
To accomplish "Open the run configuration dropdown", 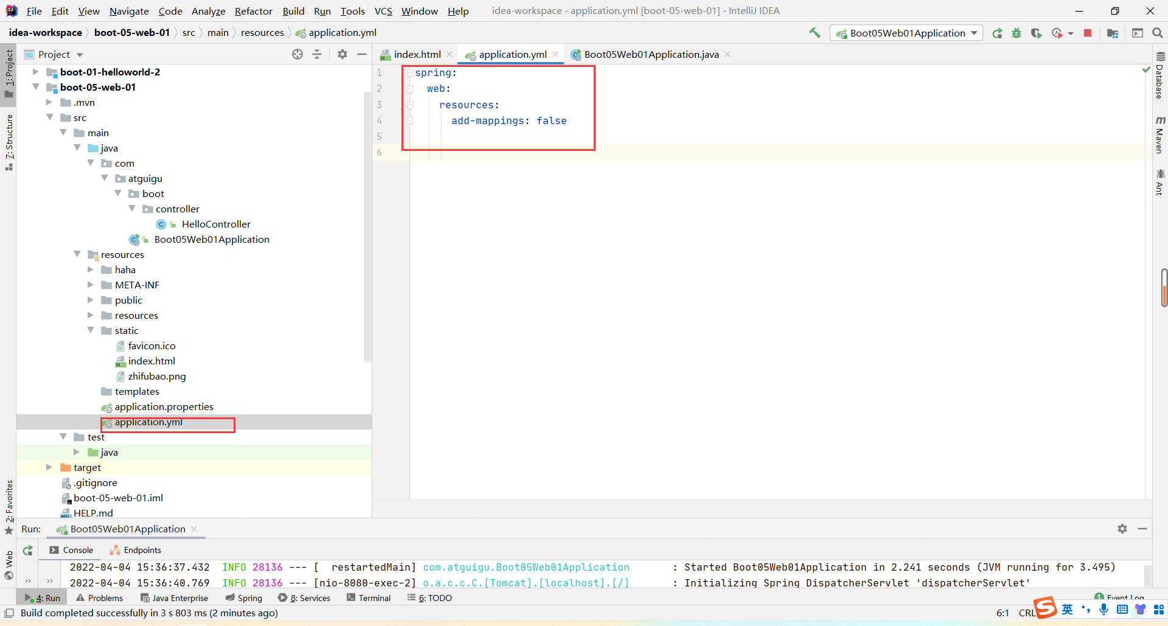I will pos(906,33).
